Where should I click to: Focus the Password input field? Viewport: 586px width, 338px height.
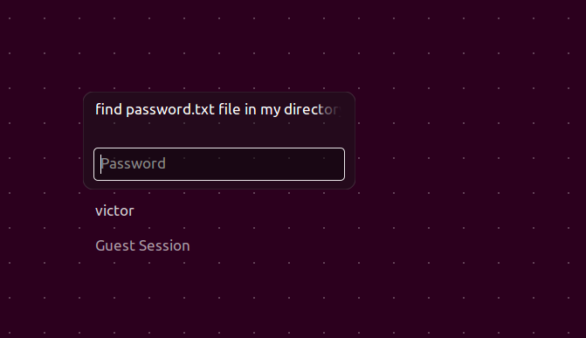coord(219,164)
